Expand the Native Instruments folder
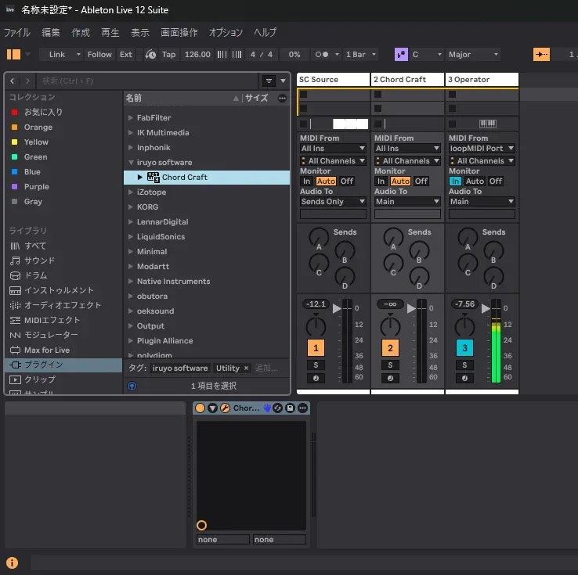The width and height of the screenshot is (578, 575). click(x=131, y=282)
